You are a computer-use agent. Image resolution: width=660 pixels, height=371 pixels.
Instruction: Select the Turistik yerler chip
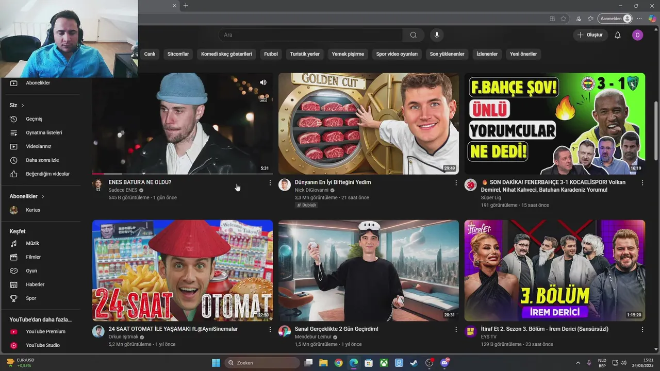coord(305,54)
